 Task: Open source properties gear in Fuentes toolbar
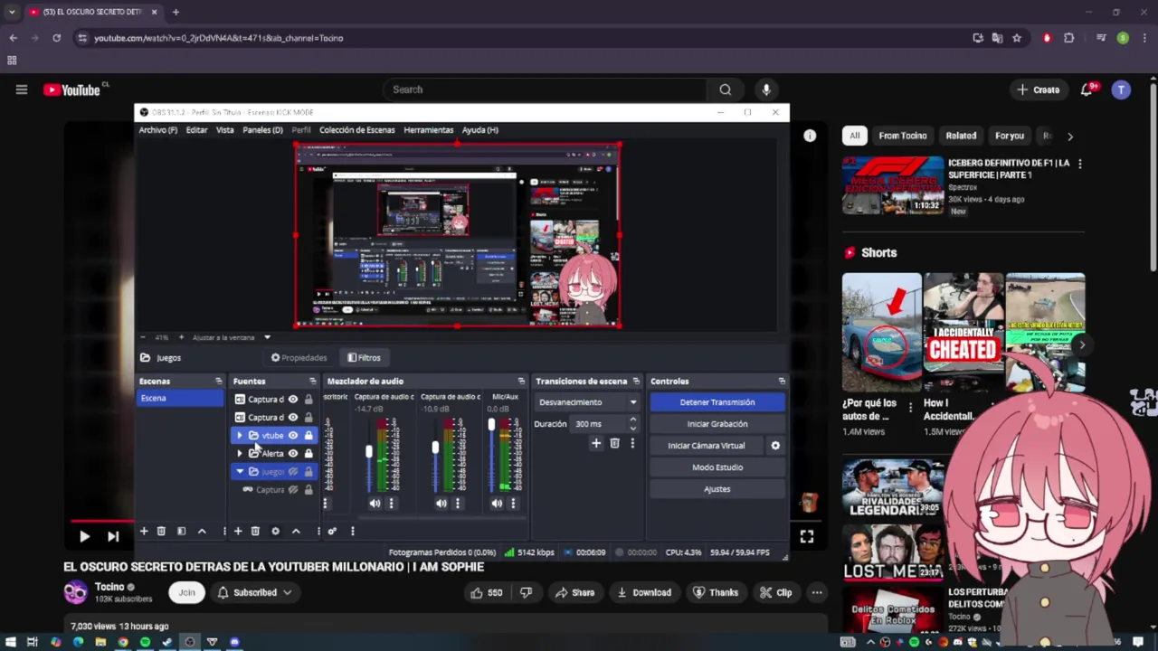(275, 531)
